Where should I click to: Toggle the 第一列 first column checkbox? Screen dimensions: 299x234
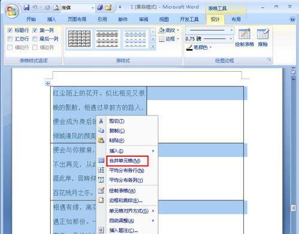click(x=35, y=31)
